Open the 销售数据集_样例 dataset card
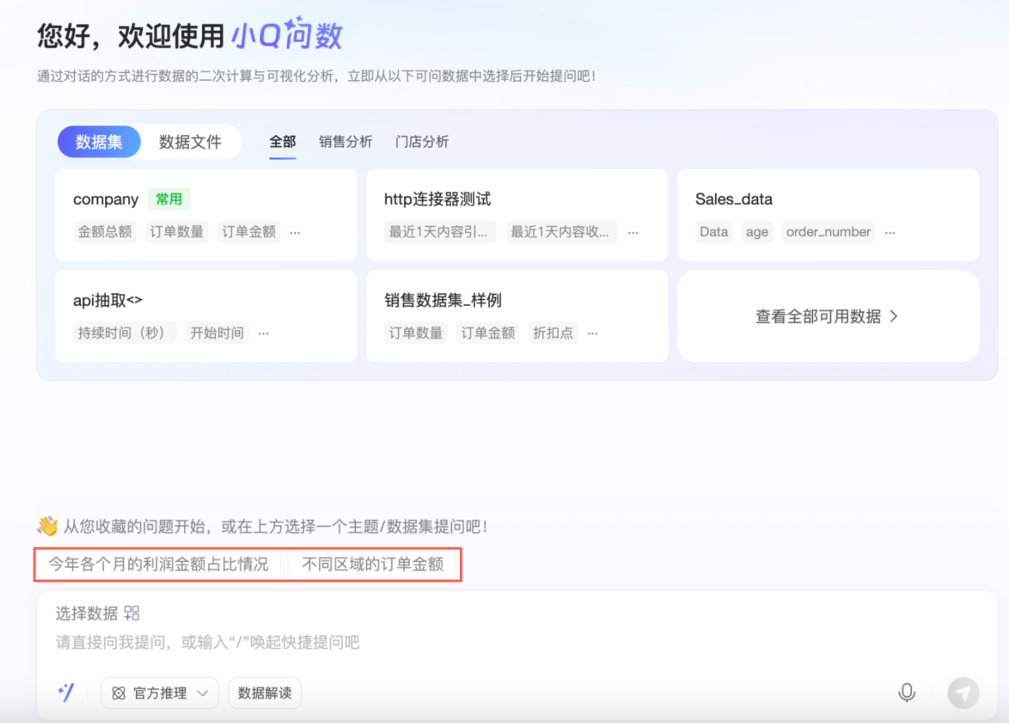1009x723 pixels. 517,316
